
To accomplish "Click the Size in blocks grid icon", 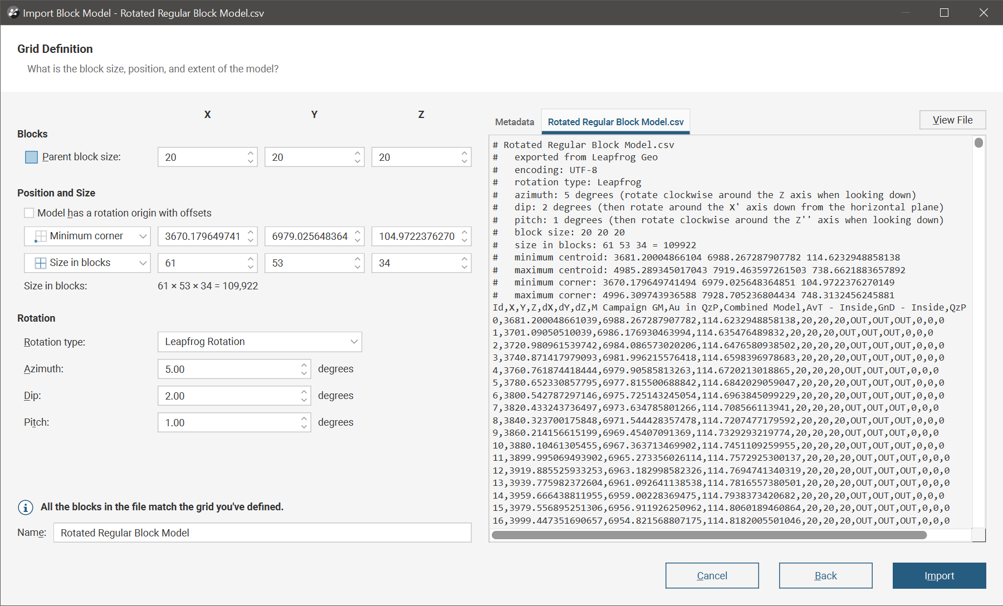I will coord(41,263).
